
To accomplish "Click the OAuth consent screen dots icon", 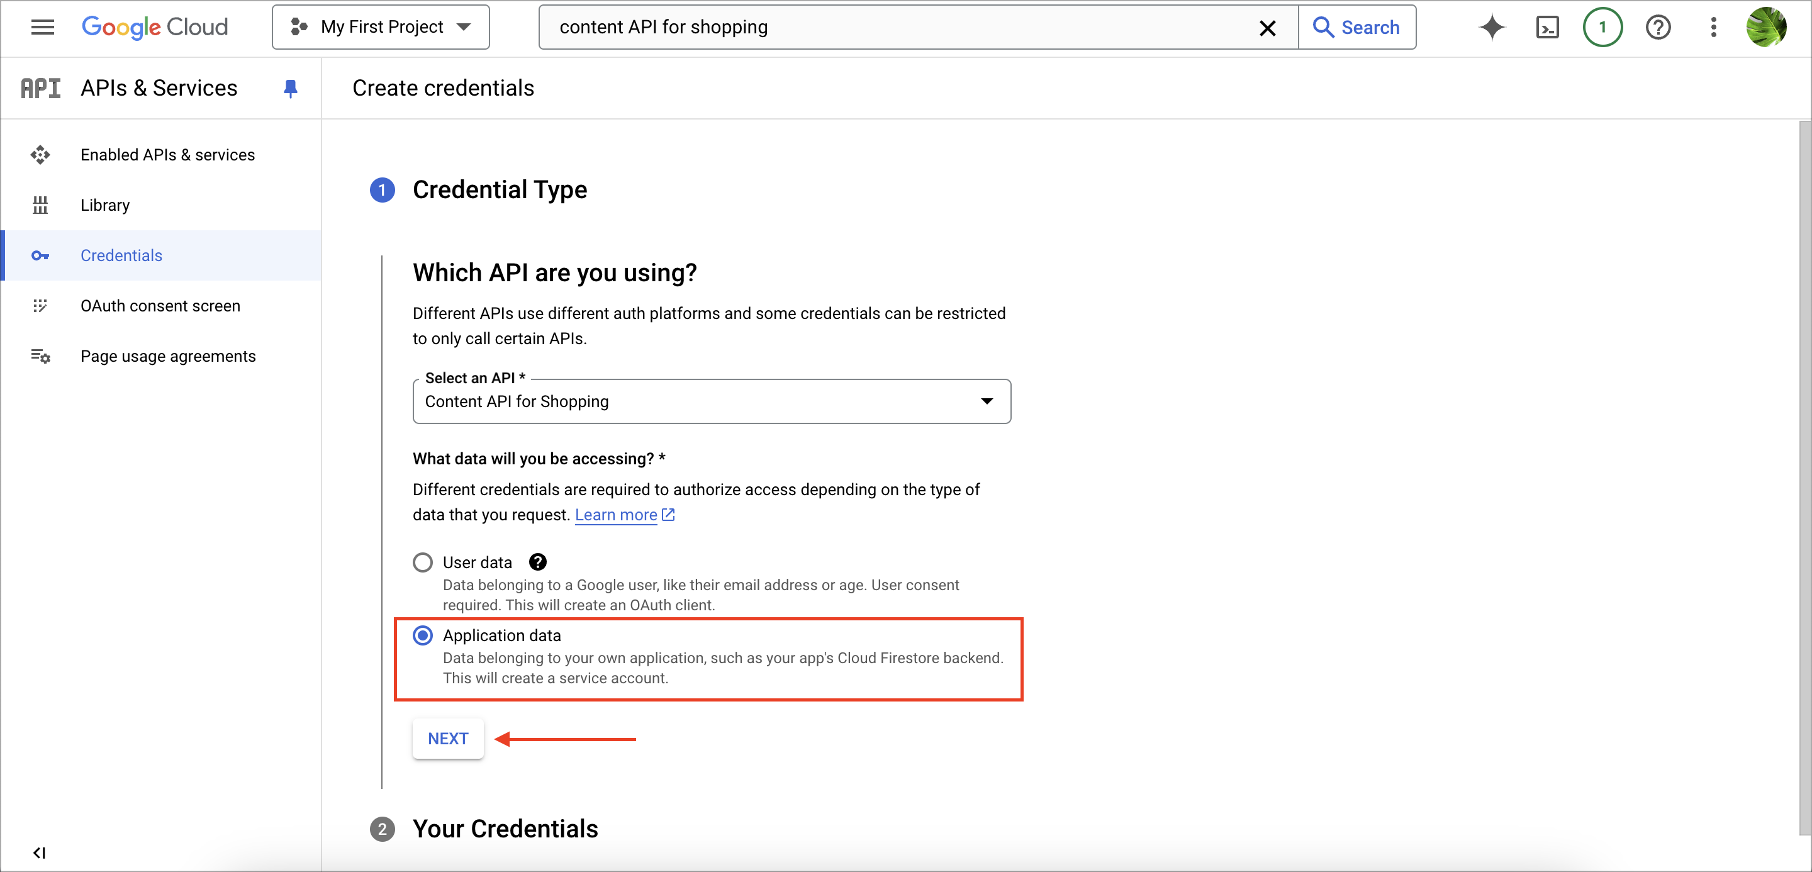I will point(40,306).
